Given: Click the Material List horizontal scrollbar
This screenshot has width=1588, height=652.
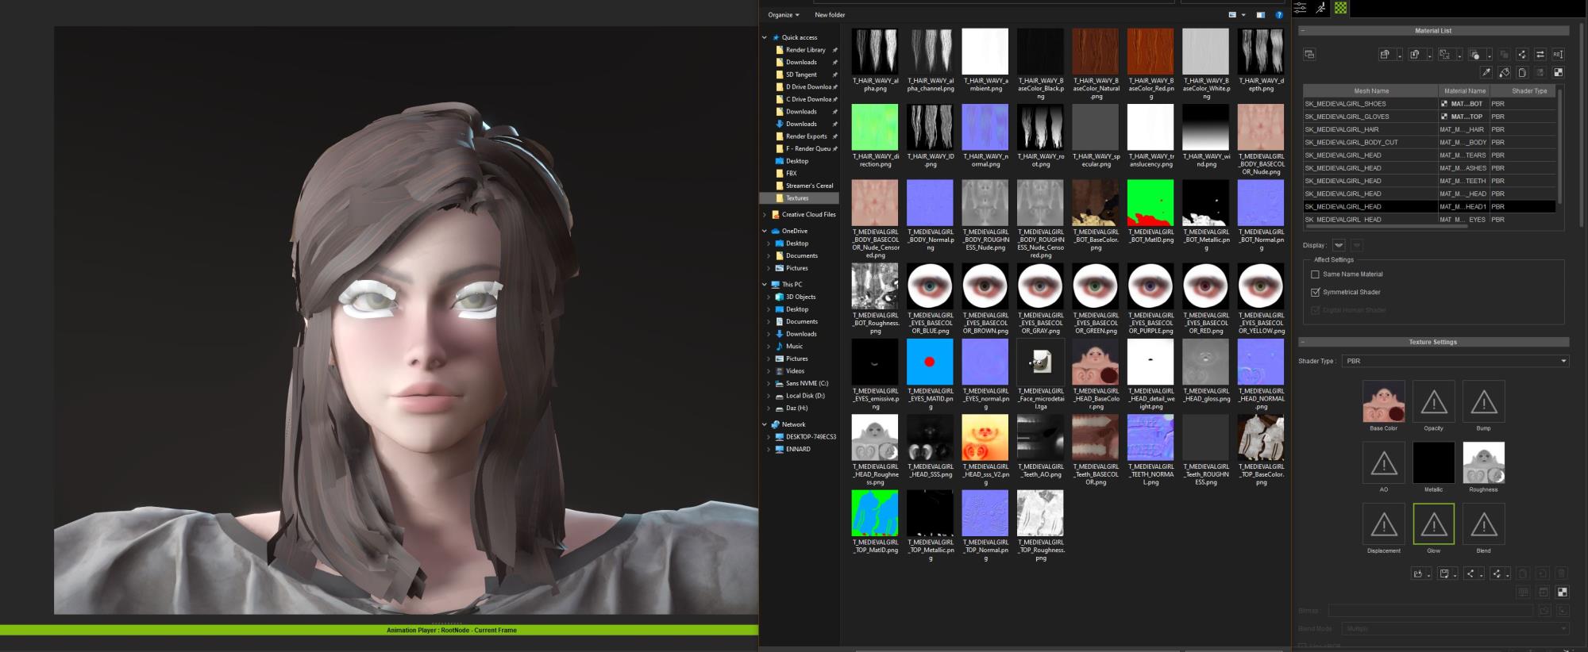Looking at the screenshot, I should coord(1386,226).
